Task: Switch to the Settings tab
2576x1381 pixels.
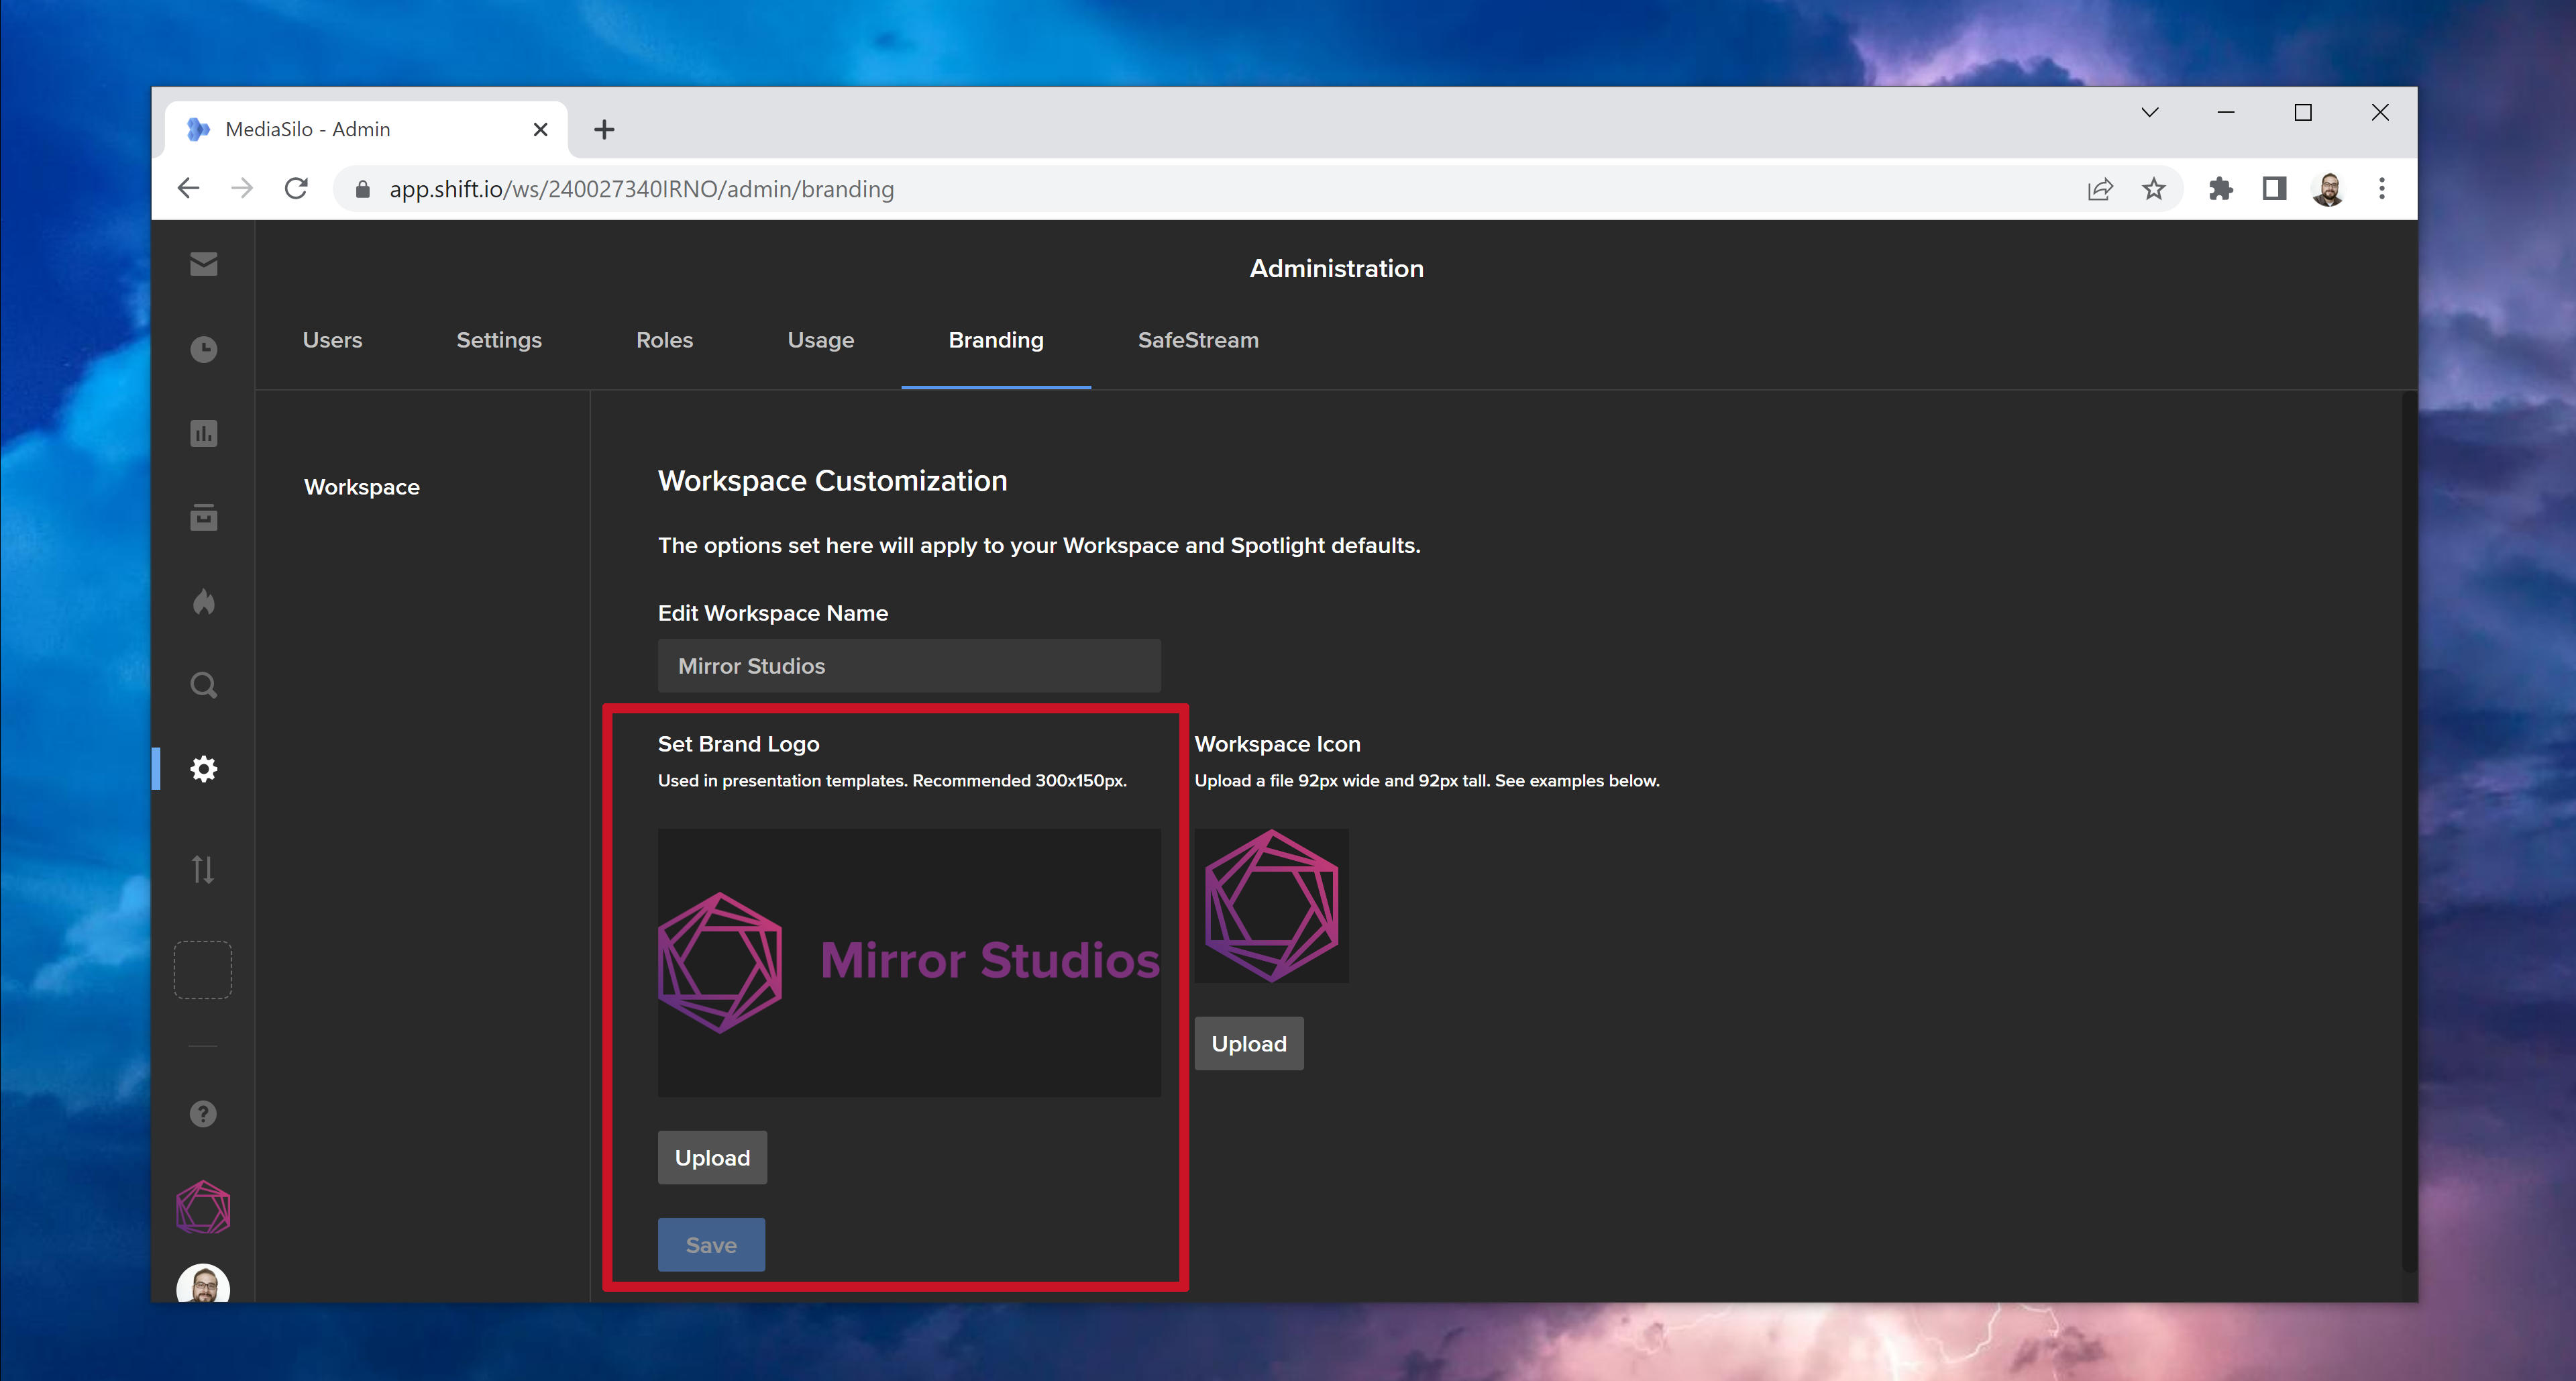Action: [x=499, y=340]
